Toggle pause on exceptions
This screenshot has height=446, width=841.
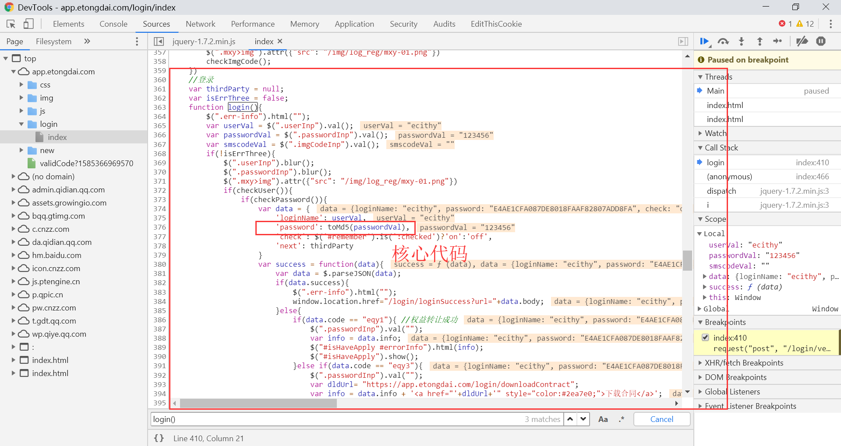coord(821,42)
